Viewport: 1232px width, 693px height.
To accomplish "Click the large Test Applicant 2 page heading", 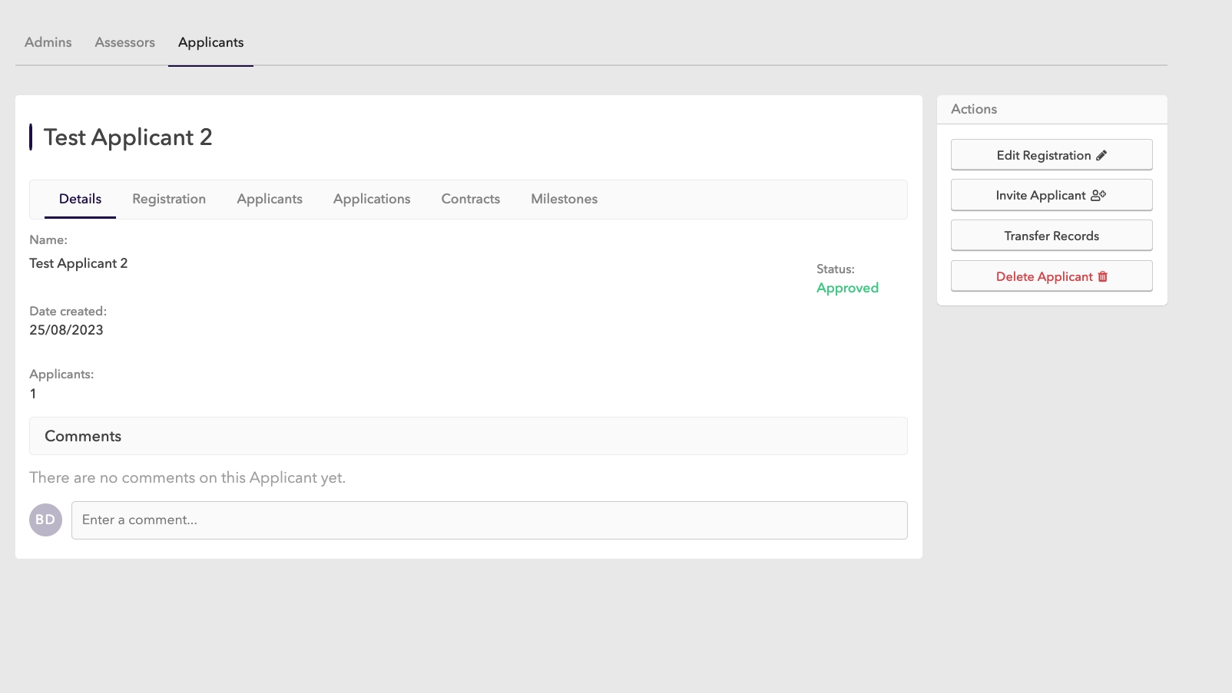I will tap(128, 137).
